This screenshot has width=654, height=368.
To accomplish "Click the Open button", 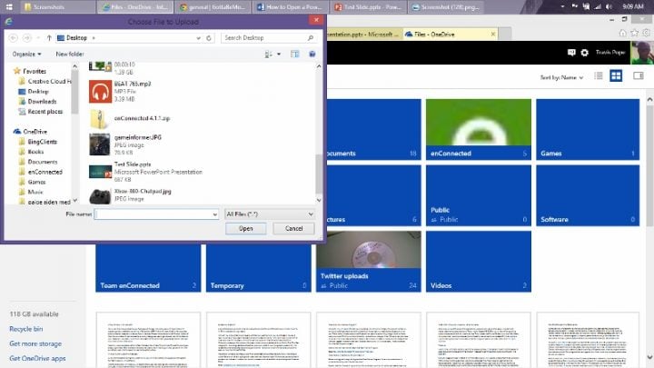I will pos(245,229).
